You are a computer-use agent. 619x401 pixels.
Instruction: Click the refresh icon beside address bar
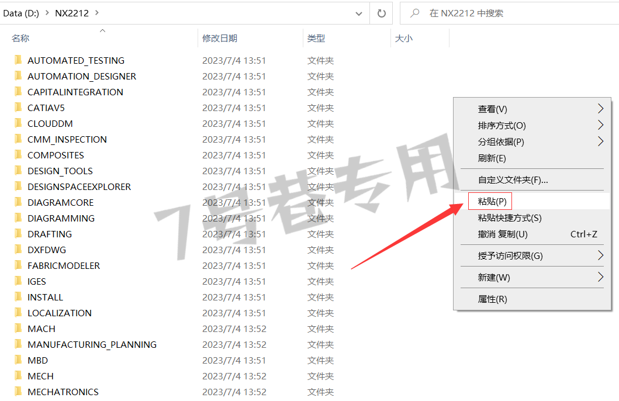coord(381,13)
